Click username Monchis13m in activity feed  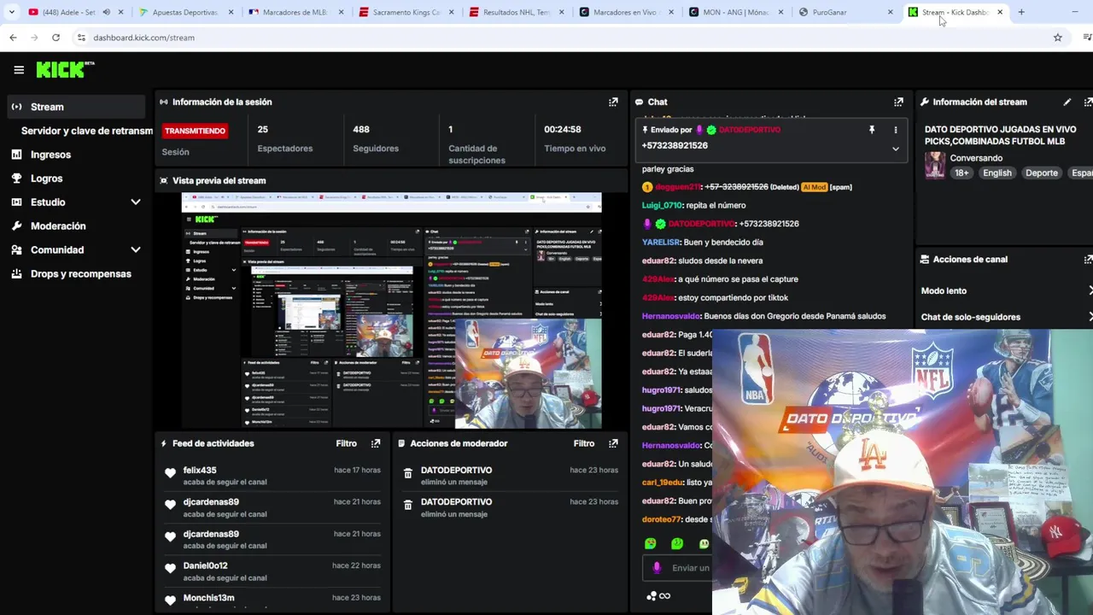point(208,598)
